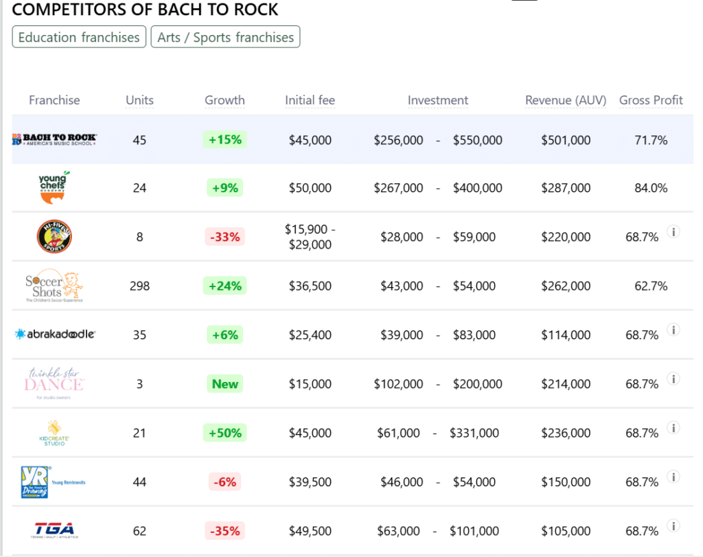Click the $15,900 - $29,000 initial fee
Screen dimensions: 703x557
pos(310,237)
